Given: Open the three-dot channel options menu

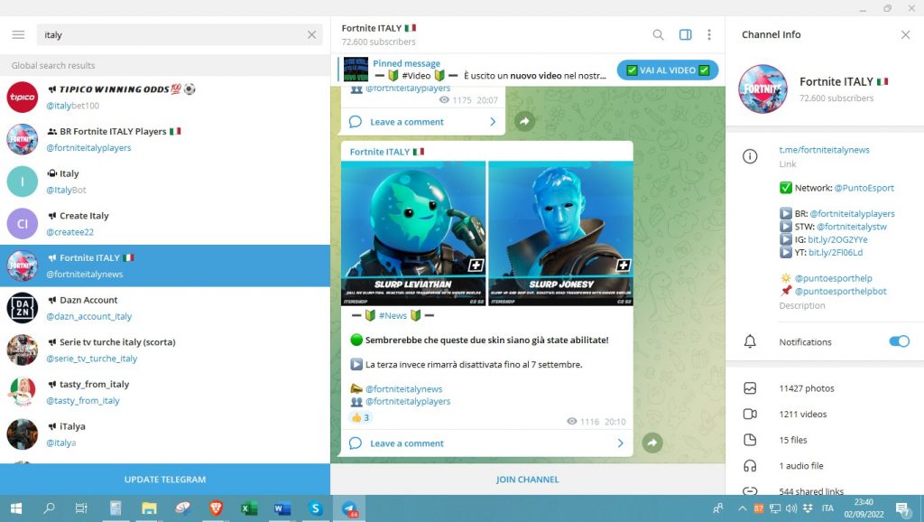Looking at the screenshot, I should point(709,35).
